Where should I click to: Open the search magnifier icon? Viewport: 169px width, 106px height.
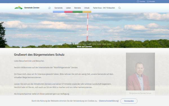coord(119,8)
